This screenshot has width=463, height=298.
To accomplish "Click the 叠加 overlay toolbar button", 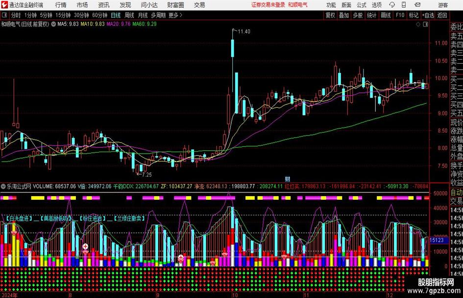I will coord(344,15).
